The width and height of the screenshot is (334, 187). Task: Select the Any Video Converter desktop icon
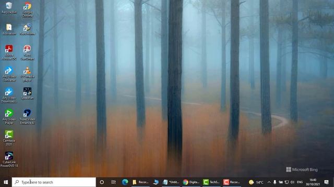9,74
